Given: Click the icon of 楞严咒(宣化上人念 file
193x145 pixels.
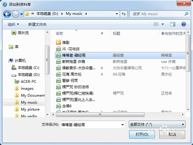Looking at the screenshot, I should point(58,100).
